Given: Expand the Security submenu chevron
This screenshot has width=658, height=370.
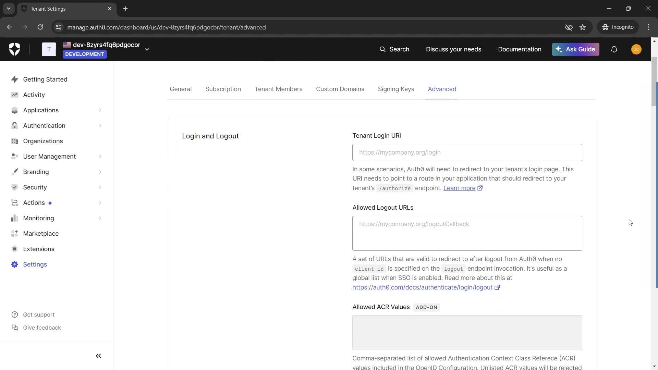Looking at the screenshot, I should (x=100, y=187).
